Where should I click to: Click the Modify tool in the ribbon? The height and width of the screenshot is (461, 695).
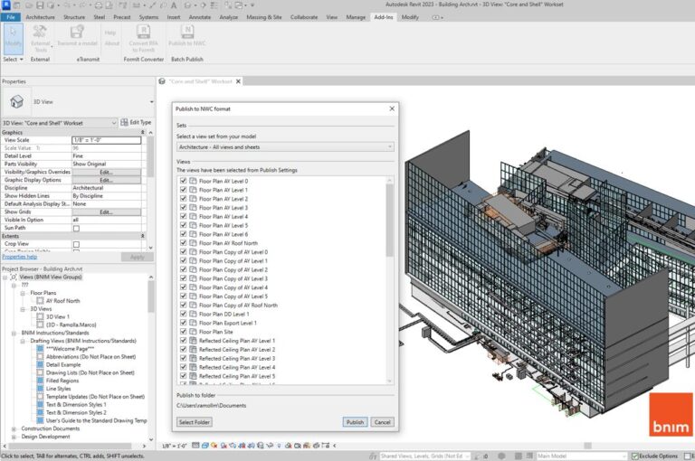point(14,39)
